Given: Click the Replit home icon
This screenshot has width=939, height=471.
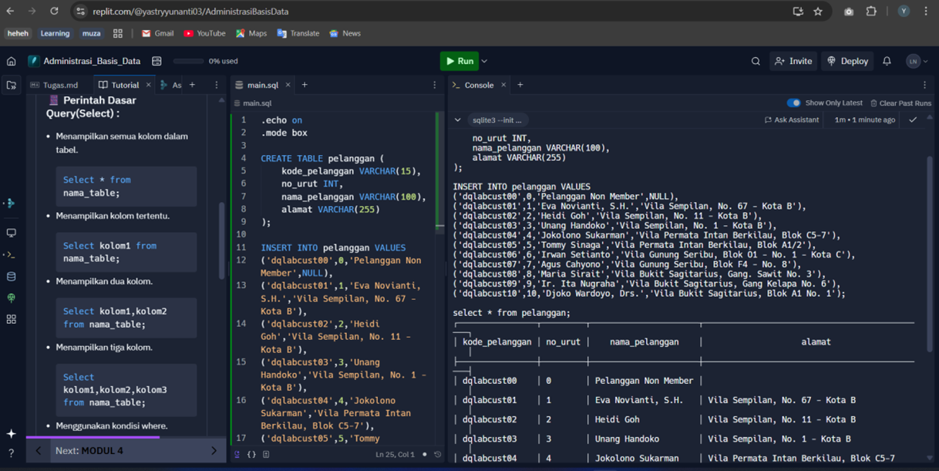Looking at the screenshot, I should pyautogui.click(x=12, y=61).
